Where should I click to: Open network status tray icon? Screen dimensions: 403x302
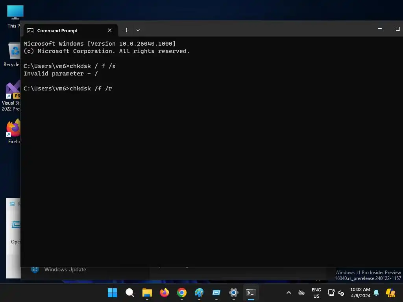(x=331, y=293)
